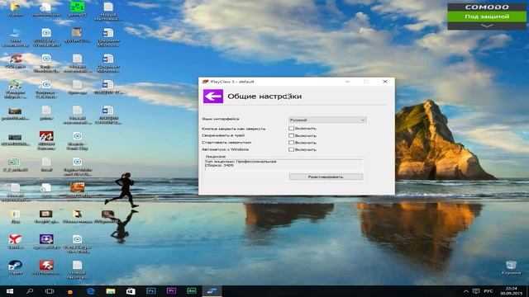Open the Windows Store taskbar icon
Viewport: 529px width, 297px height.
click(x=131, y=291)
